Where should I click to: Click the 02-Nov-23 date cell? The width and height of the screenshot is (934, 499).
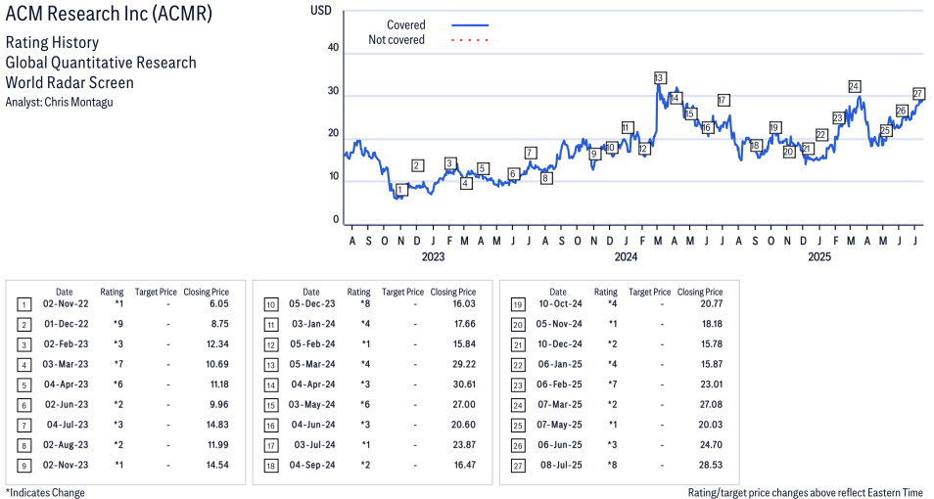66,466
